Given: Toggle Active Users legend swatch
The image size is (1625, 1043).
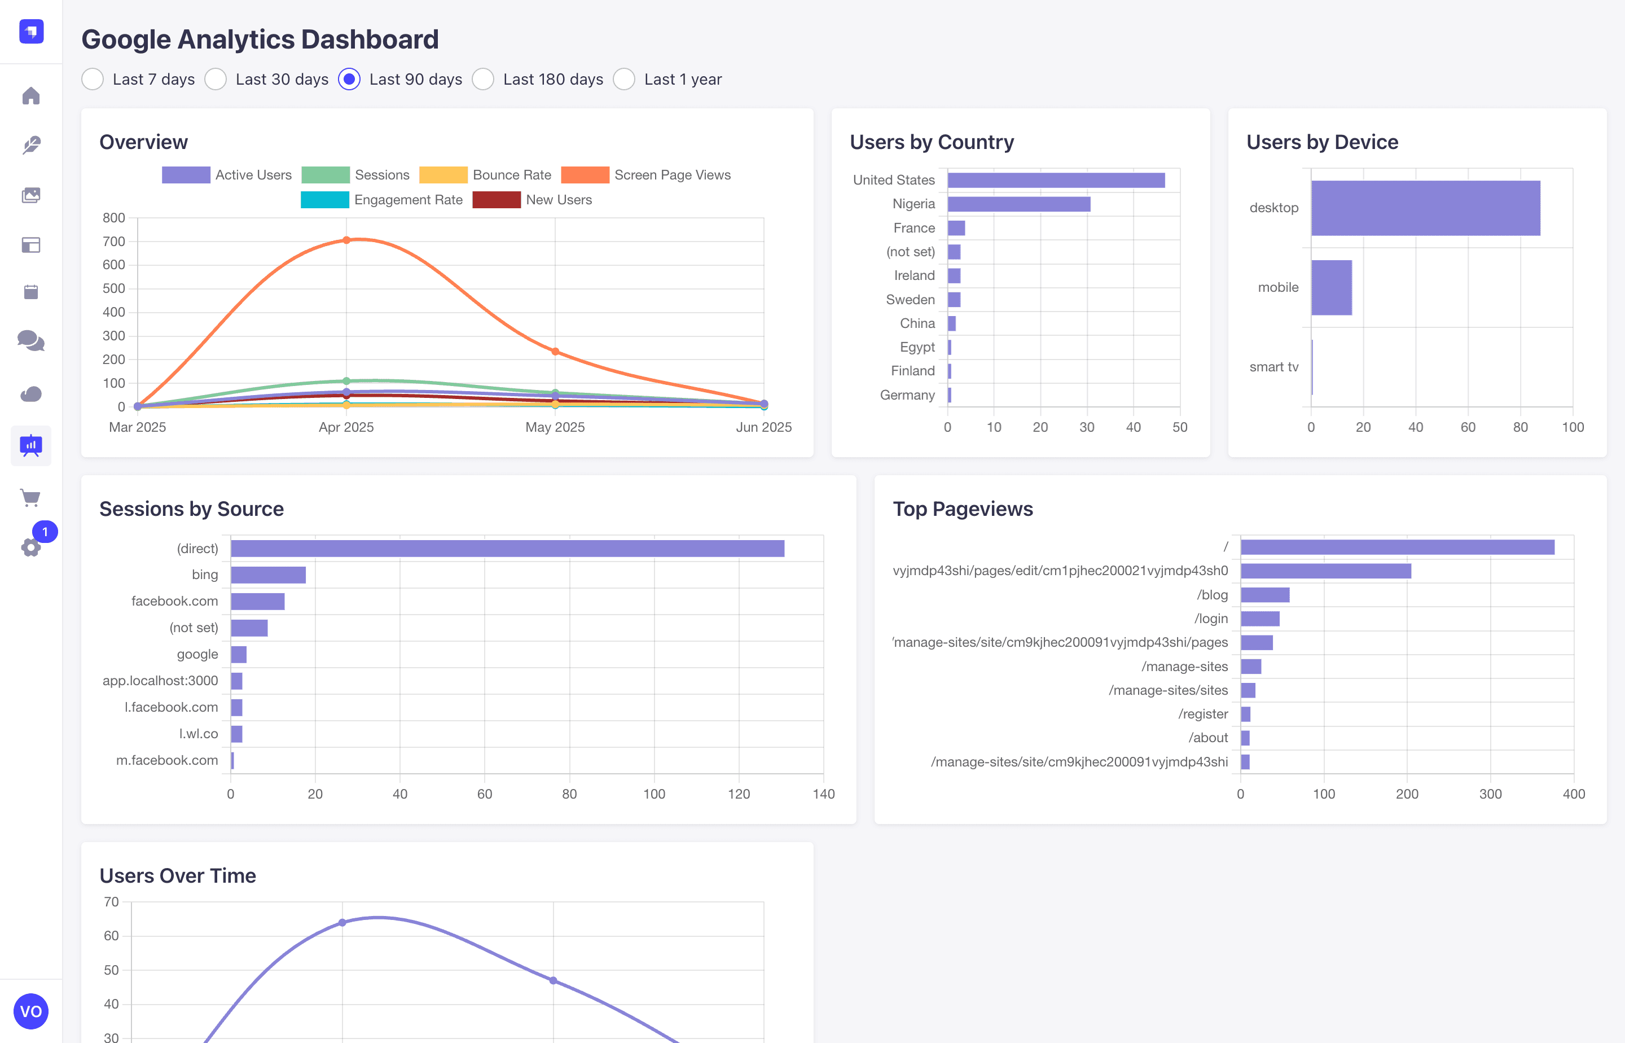Looking at the screenshot, I should [186, 175].
